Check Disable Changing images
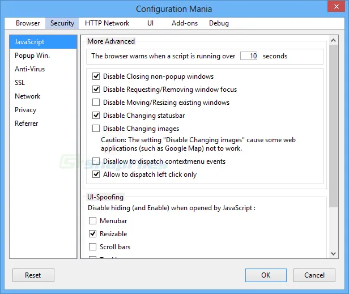 [x=96, y=129]
